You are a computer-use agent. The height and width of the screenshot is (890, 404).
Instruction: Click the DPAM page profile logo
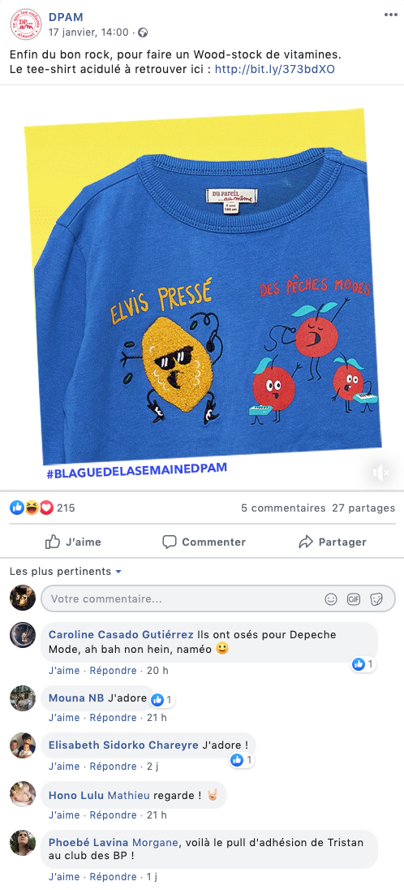pyautogui.click(x=25, y=24)
